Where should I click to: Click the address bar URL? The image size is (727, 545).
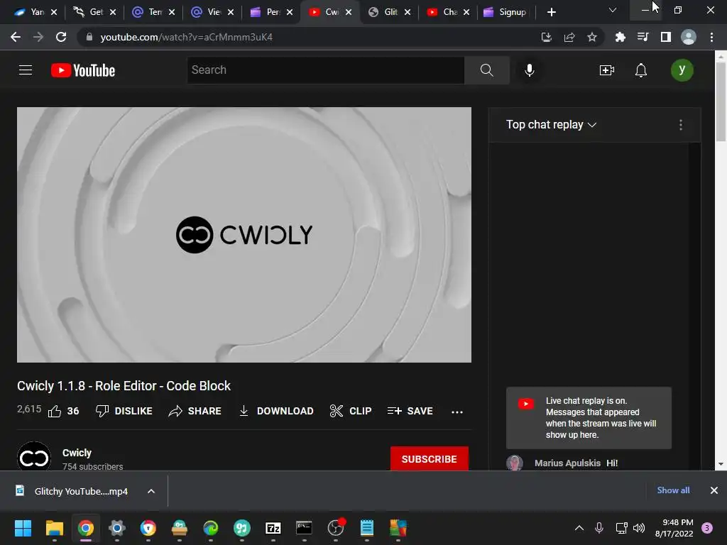point(187,37)
